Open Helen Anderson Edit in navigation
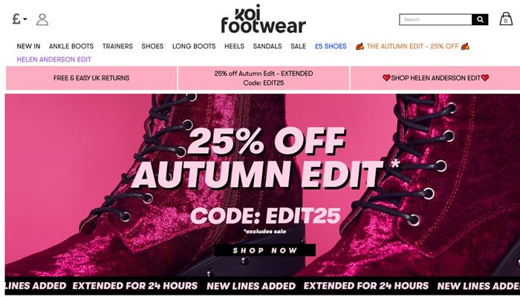Screen dimensions: 520x297 click(x=54, y=59)
